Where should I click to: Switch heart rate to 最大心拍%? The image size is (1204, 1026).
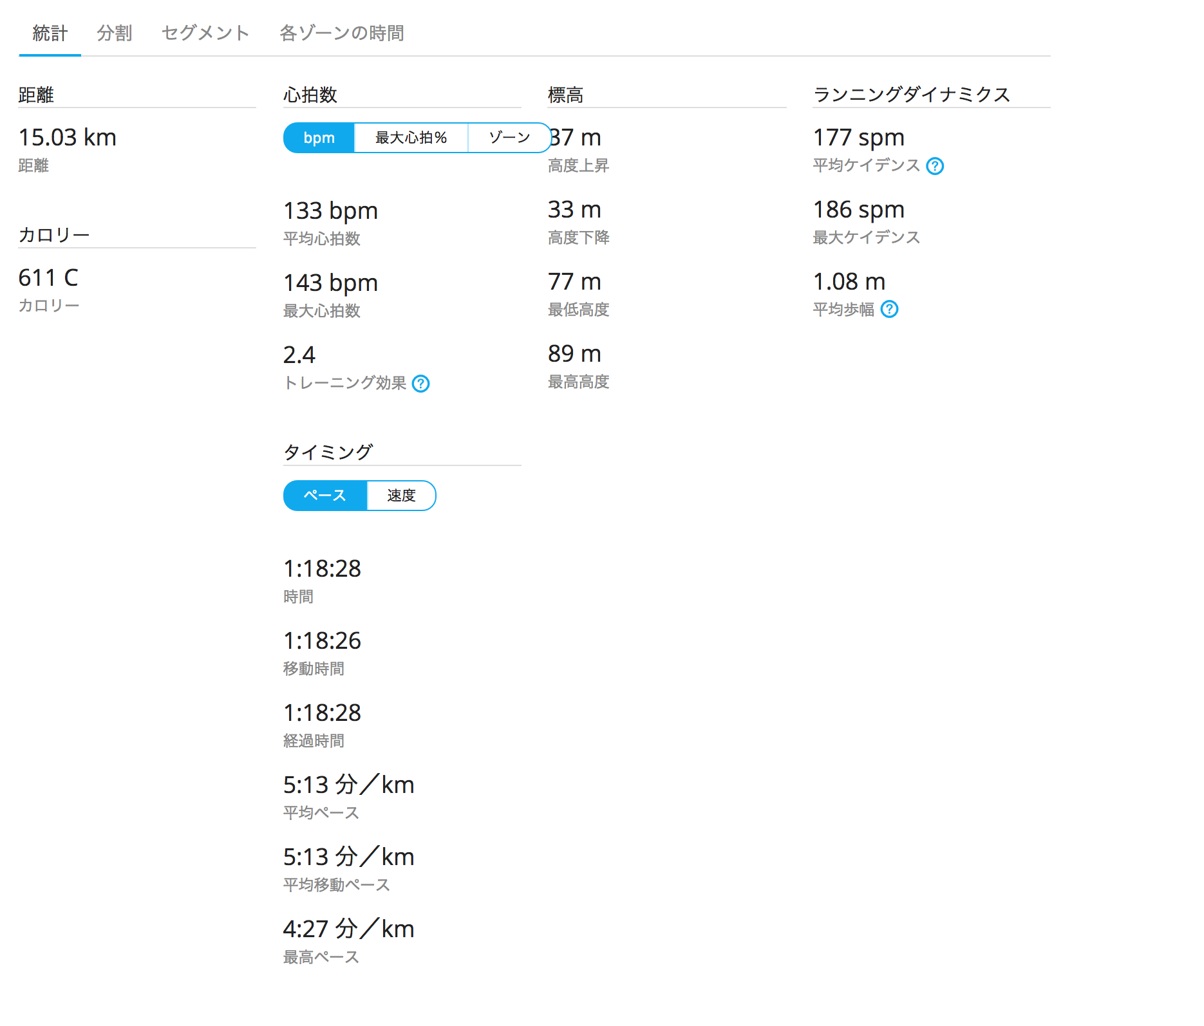411,138
